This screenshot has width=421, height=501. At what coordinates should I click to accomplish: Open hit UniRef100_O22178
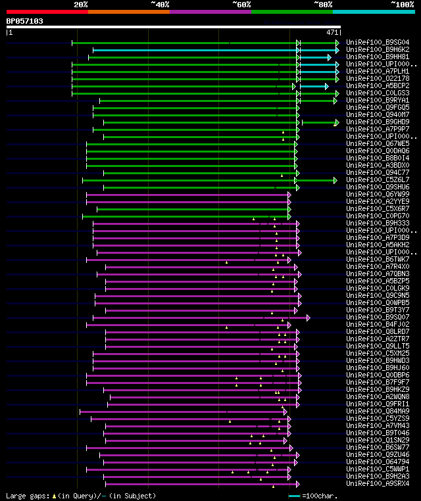378,78
